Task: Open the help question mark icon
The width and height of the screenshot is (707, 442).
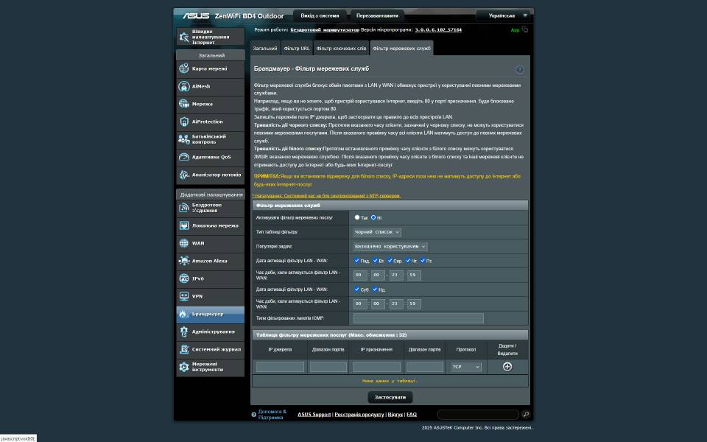Action: pos(520,69)
